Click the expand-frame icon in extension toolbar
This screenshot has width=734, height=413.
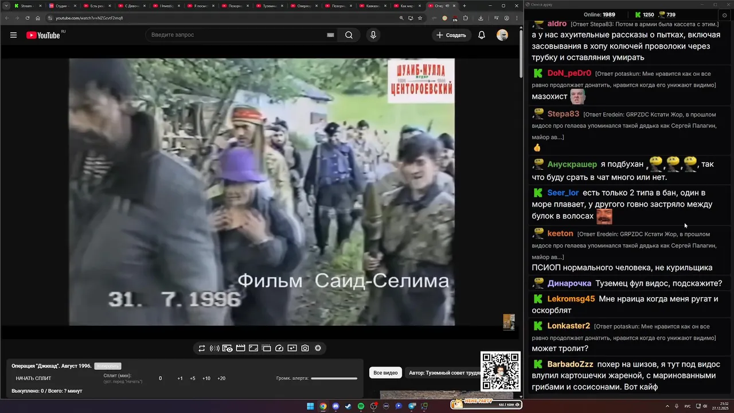pyautogui.click(x=253, y=348)
